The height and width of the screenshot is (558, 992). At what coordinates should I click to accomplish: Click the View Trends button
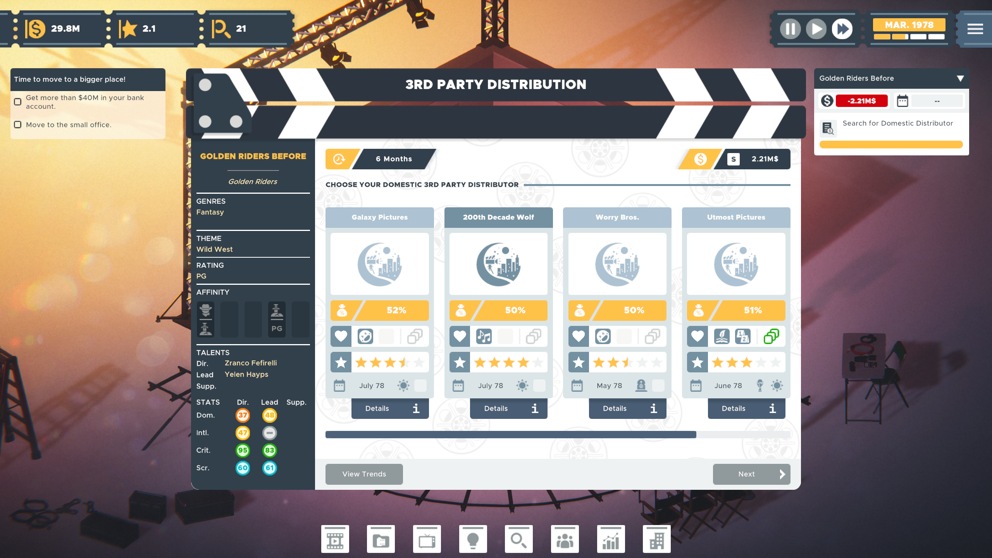(x=364, y=474)
